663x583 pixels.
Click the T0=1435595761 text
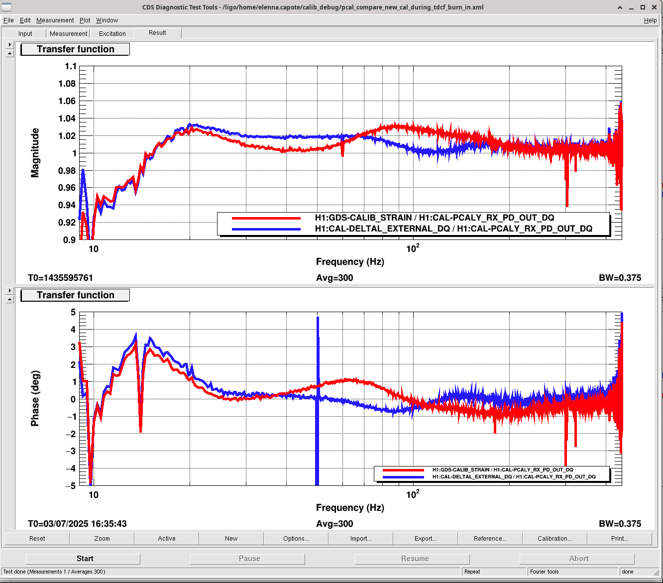click(60, 278)
